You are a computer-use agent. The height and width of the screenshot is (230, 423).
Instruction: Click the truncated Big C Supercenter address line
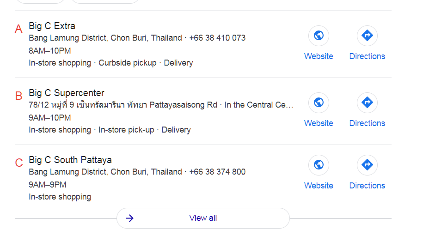pos(161,105)
